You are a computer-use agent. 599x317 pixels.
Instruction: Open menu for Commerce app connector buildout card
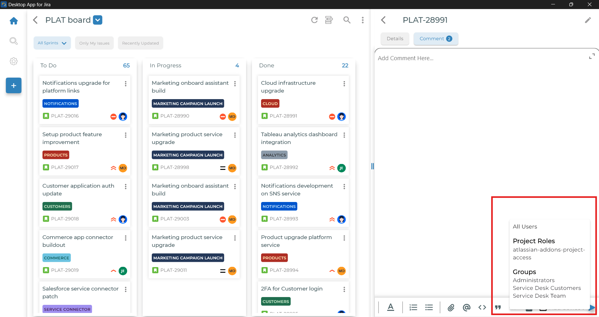(x=126, y=238)
